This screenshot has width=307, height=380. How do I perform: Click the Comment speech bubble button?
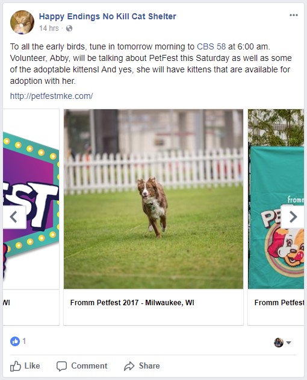pyautogui.click(x=82, y=366)
